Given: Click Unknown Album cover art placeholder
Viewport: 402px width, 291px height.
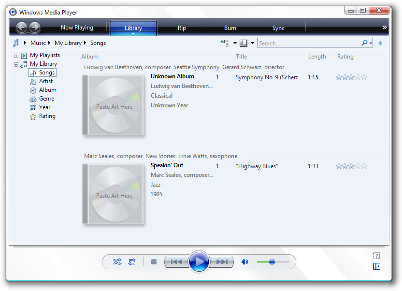Looking at the screenshot, I should click(x=113, y=105).
